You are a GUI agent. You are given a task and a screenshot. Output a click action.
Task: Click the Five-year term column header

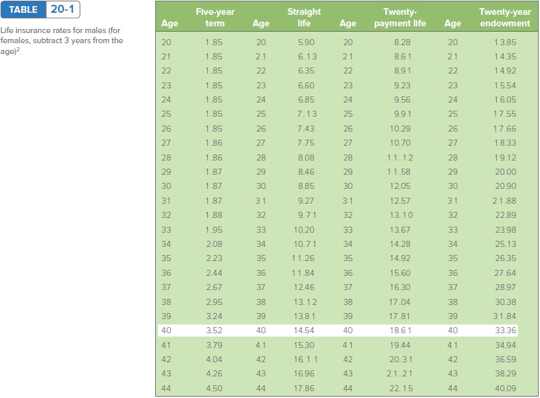pyautogui.click(x=215, y=18)
